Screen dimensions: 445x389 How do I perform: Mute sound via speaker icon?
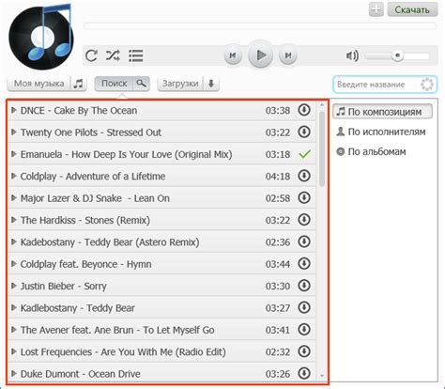[x=352, y=55]
